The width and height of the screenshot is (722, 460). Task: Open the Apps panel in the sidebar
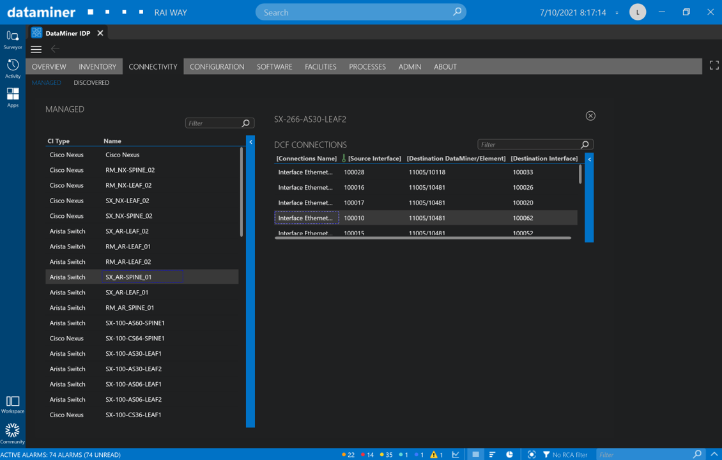[x=12, y=98]
